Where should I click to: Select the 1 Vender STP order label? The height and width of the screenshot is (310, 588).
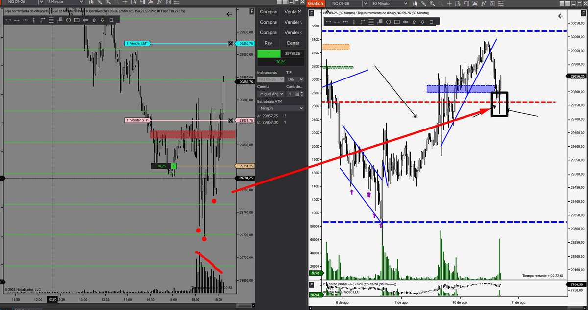pos(139,120)
